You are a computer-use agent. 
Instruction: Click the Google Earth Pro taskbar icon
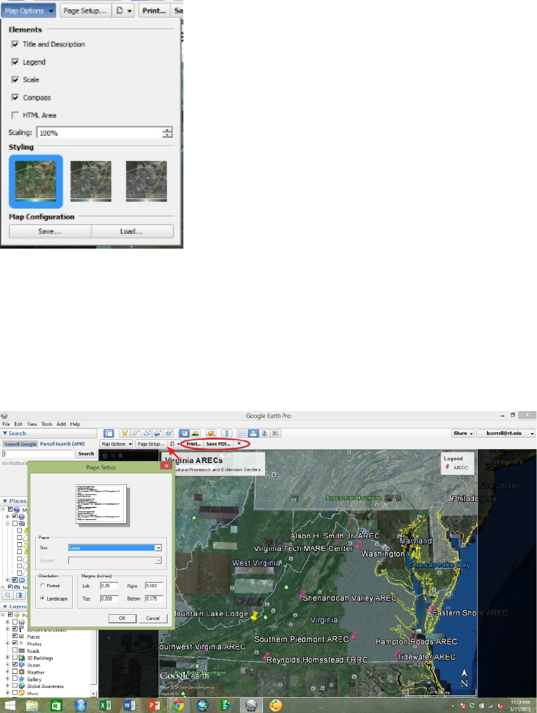(x=250, y=705)
